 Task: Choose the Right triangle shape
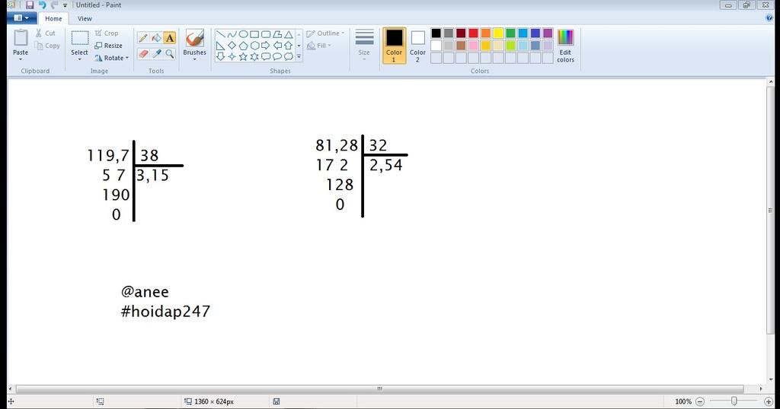(220, 46)
